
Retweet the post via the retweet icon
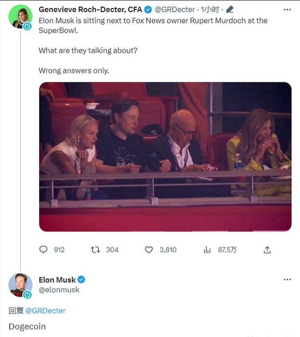point(95,250)
